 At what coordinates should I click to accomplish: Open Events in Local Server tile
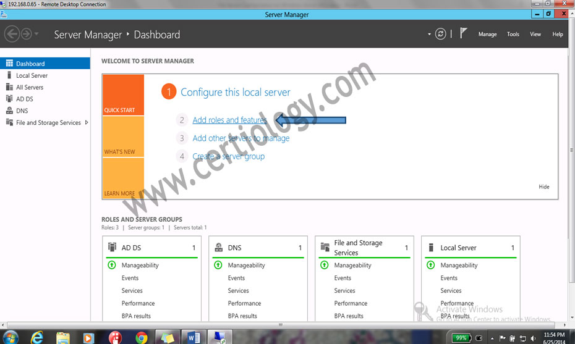[x=449, y=278]
